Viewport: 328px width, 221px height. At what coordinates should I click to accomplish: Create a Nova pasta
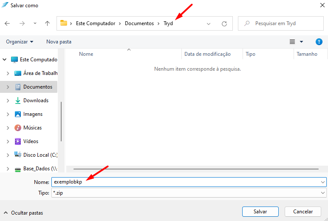point(59,42)
